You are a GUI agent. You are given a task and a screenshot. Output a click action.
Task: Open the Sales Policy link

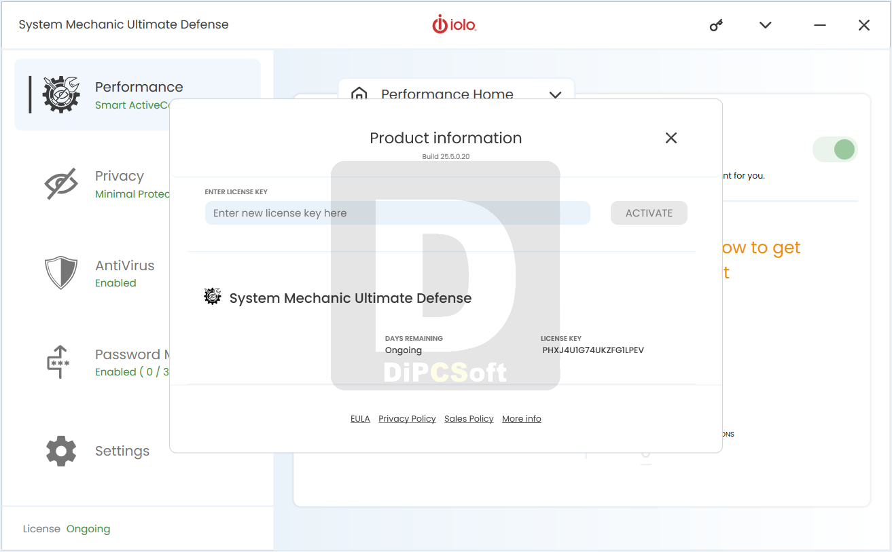click(x=469, y=419)
